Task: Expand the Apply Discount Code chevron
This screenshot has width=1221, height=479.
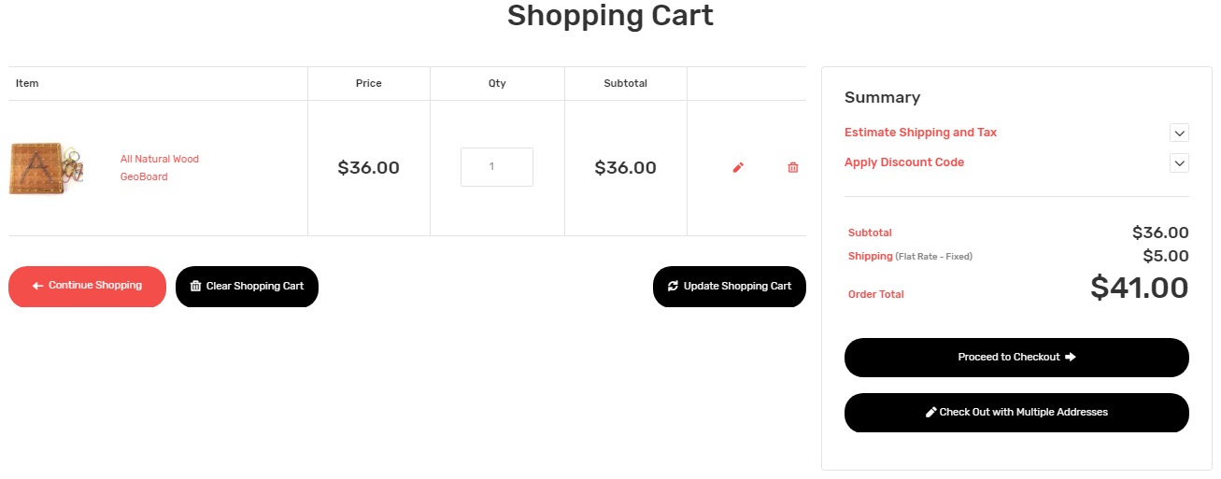Action: point(1179,162)
